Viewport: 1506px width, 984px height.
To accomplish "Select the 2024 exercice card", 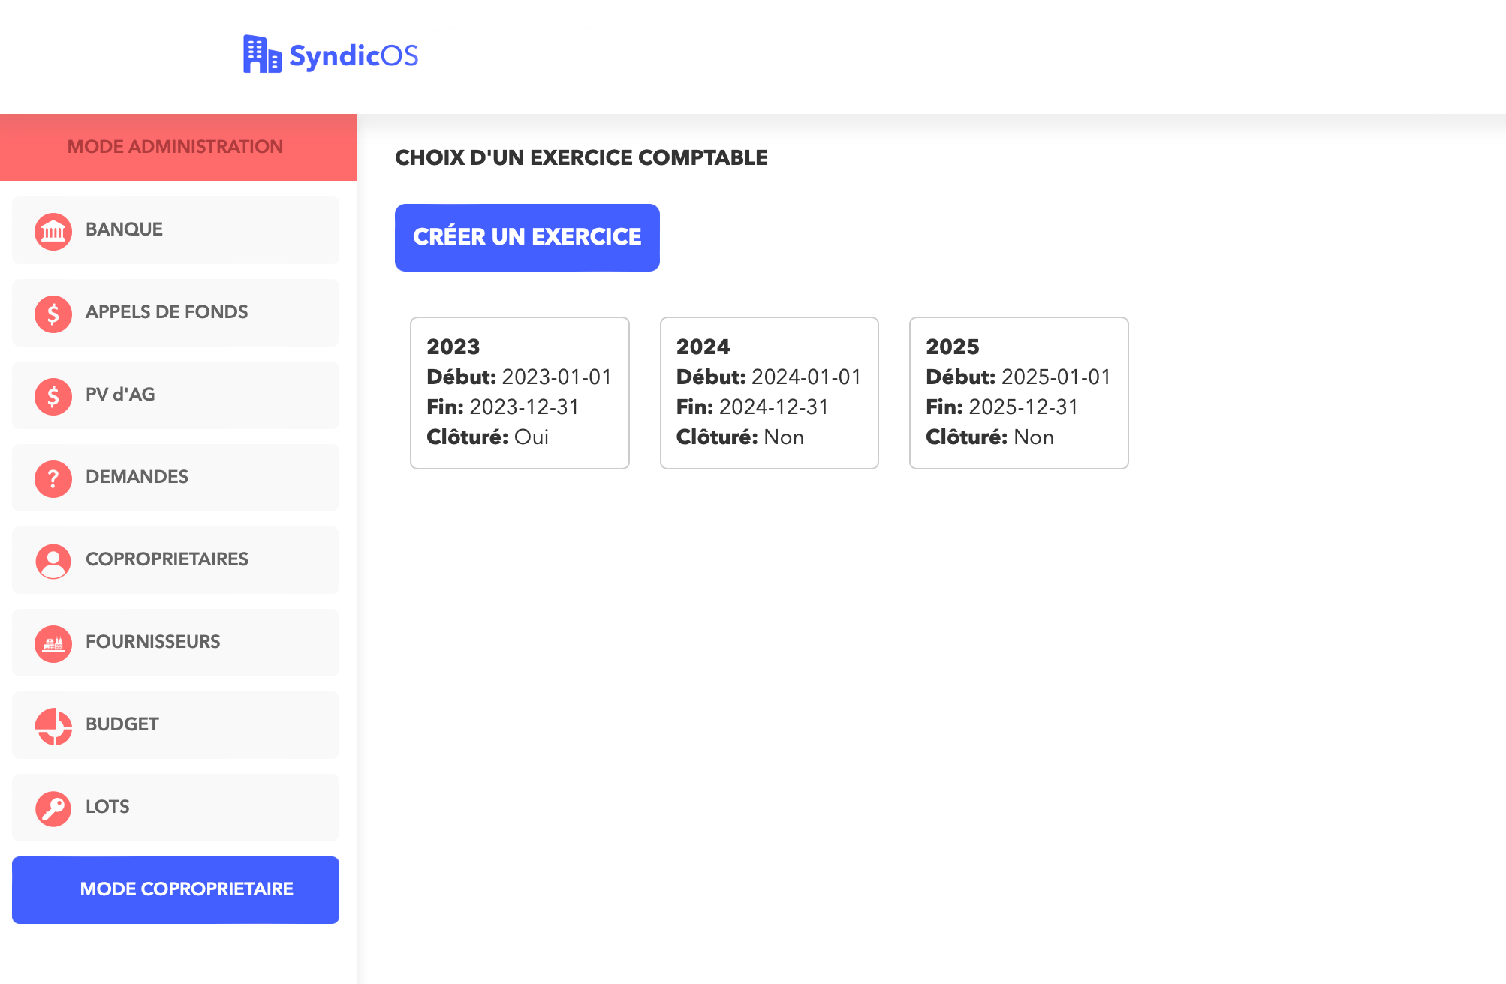I will pos(769,393).
